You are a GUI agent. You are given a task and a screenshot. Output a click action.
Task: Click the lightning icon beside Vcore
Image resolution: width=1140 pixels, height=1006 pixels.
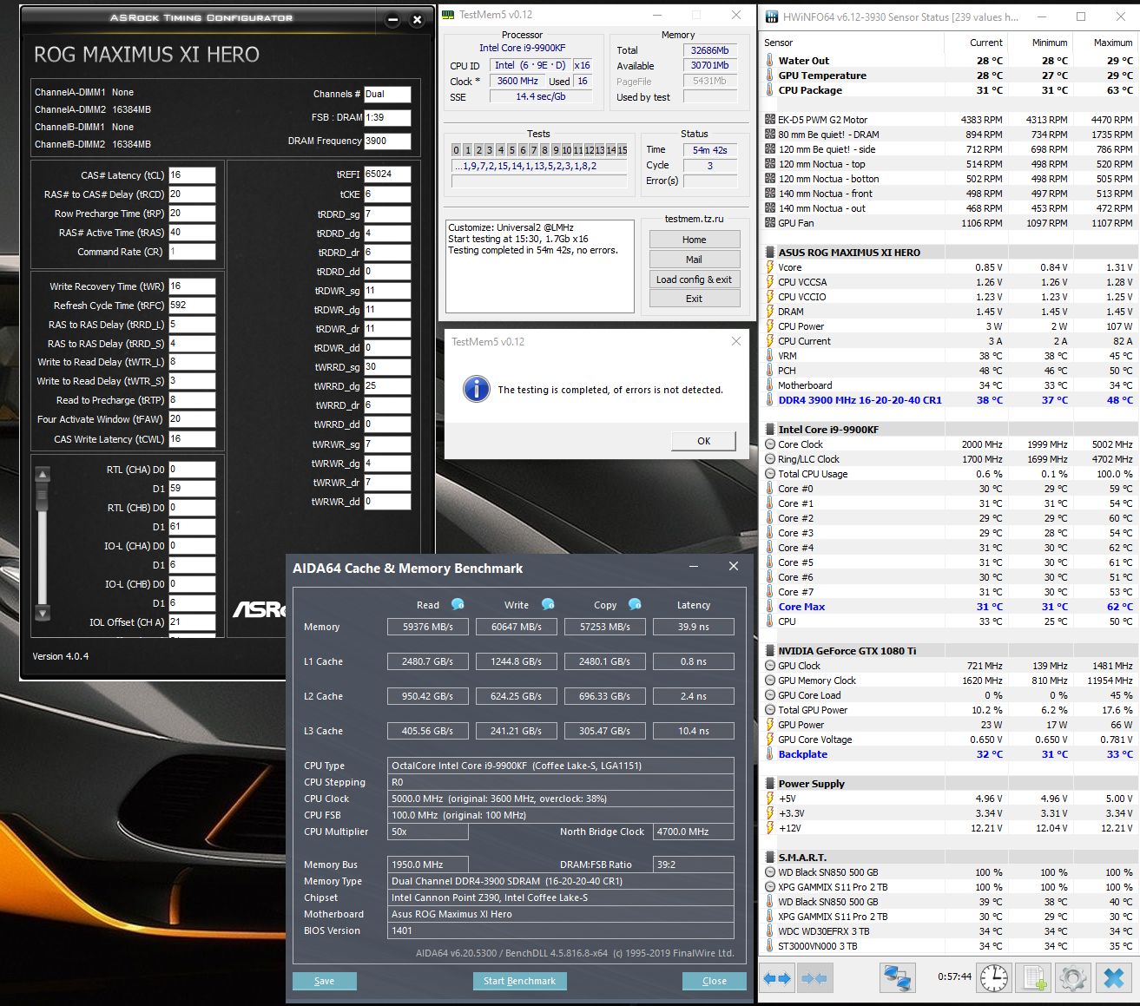[x=770, y=267]
